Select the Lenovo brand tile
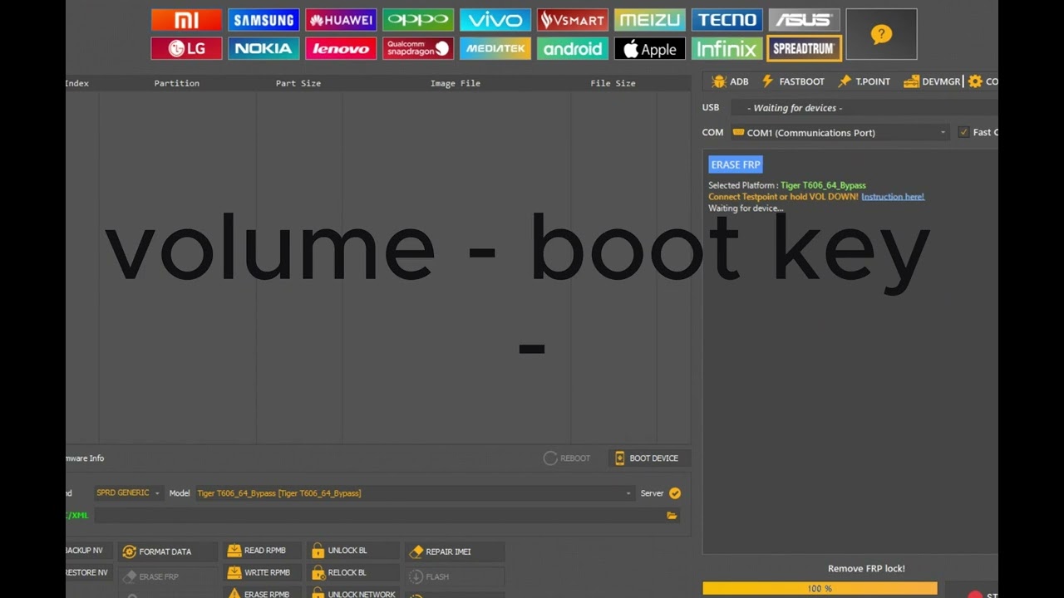 [341, 48]
